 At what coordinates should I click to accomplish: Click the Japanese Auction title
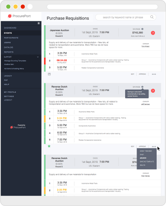point(59,30)
